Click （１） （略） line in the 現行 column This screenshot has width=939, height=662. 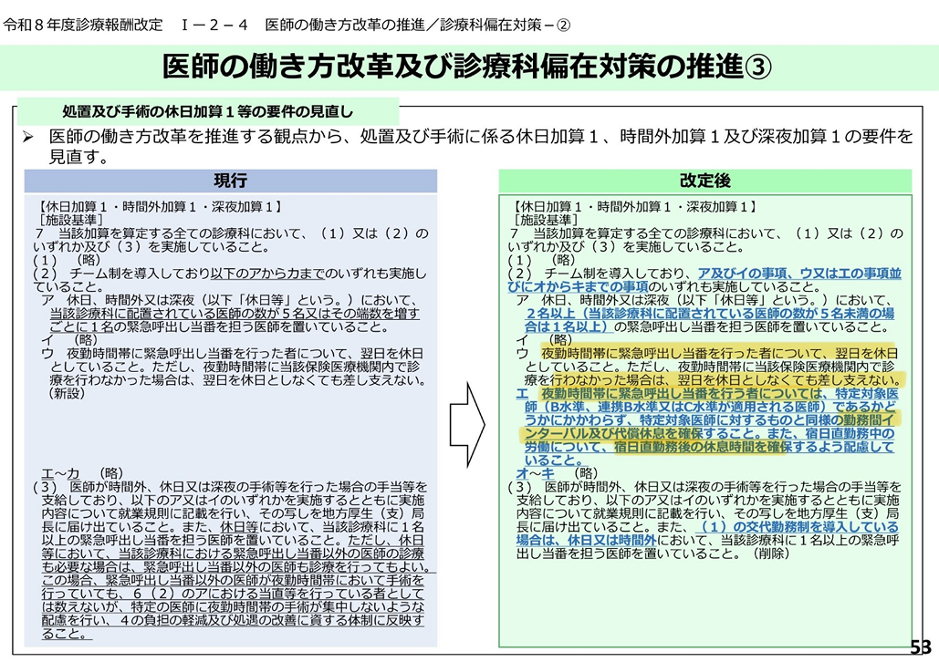(68, 261)
